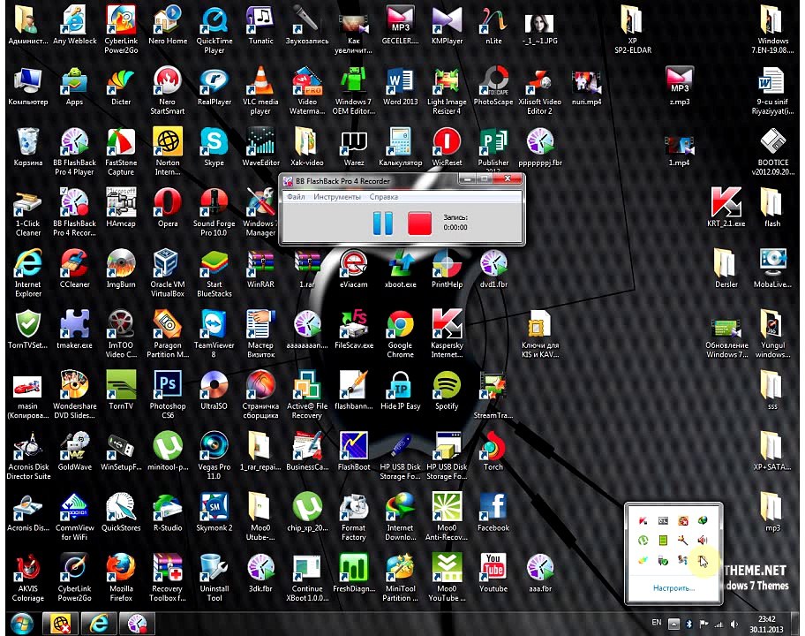Select the flash folder on desktop
The height and width of the screenshot is (636, 805).
pos(772,208)
